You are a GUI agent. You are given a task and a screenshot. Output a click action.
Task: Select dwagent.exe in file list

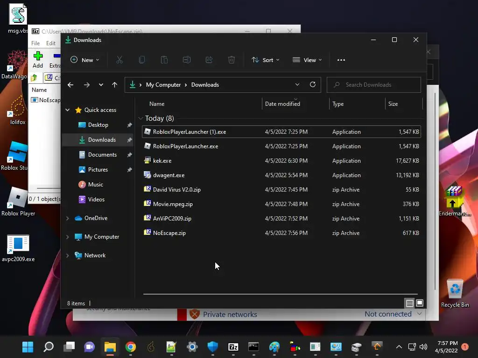pos(281,175)
